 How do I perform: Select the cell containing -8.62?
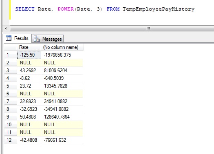click(29, 78)
